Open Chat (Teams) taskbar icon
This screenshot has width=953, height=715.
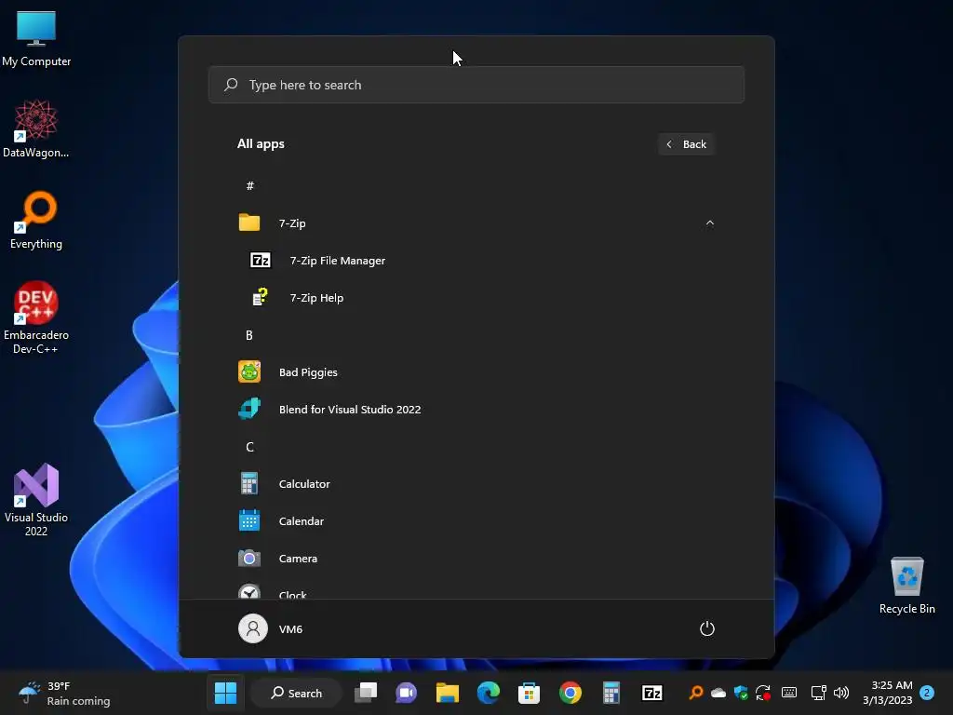[x=406, y=693]
